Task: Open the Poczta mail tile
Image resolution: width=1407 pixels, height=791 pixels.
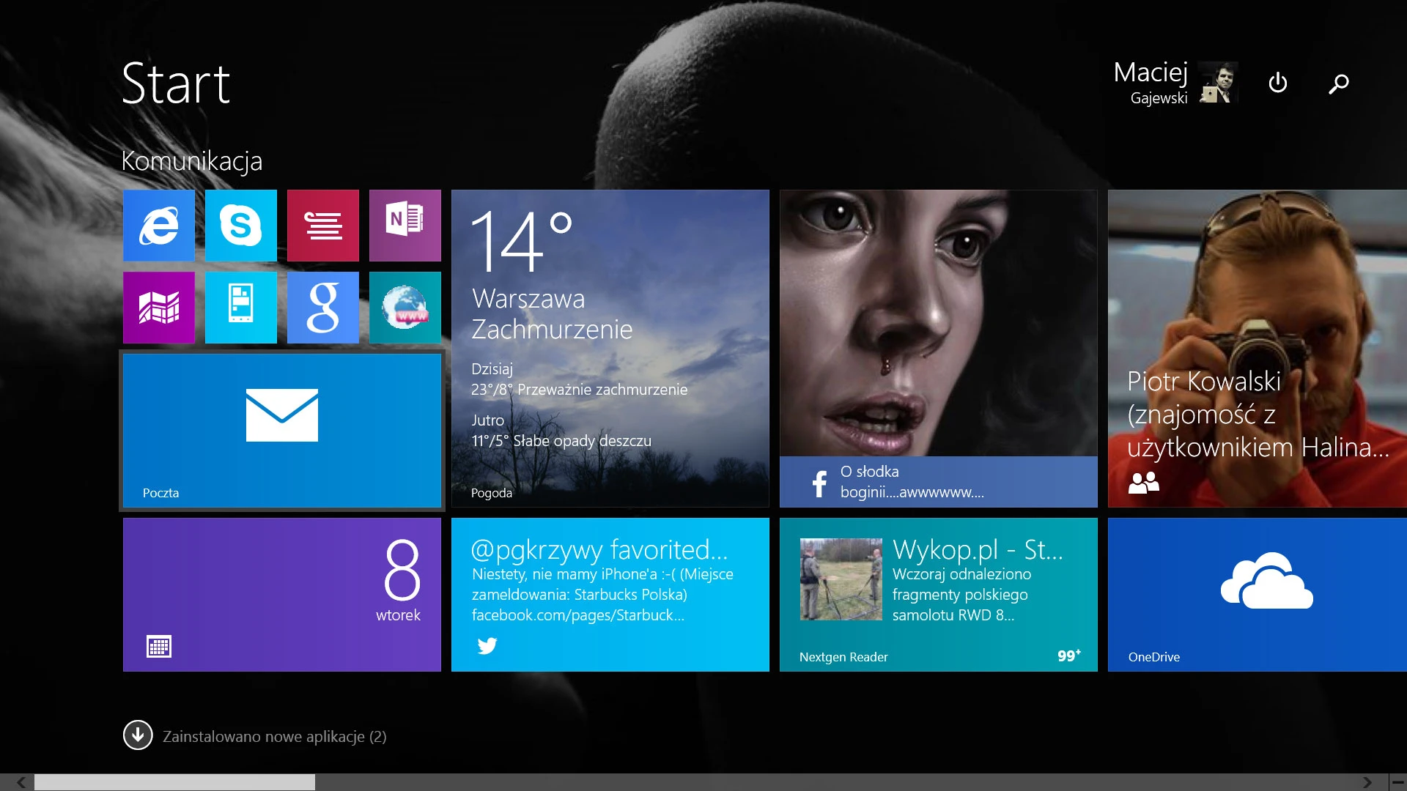Action: tap(282, 431)
